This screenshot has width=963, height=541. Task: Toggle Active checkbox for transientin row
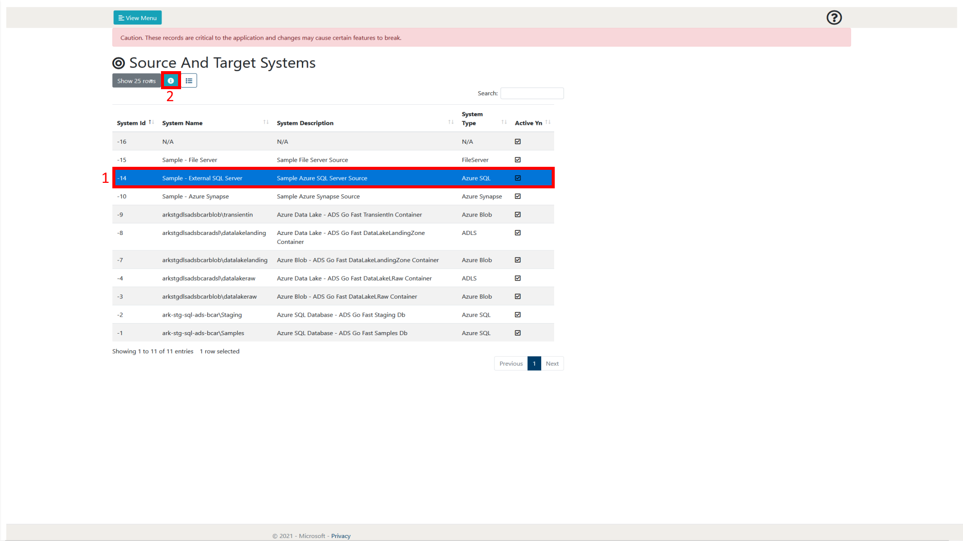[518, 214]
